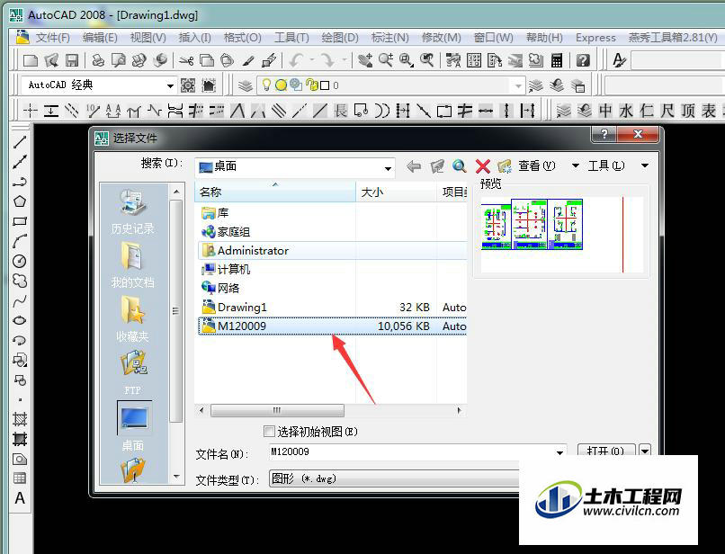Click the Help question mark toolbar icon

[584, 60]
